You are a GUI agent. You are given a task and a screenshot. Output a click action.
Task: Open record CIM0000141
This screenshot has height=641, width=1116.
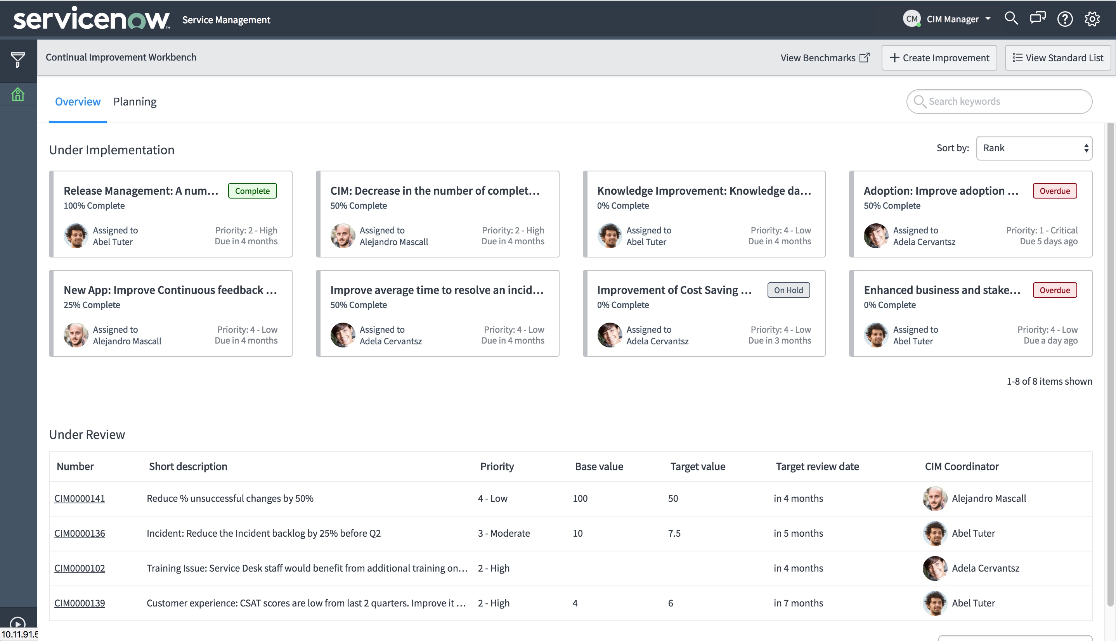79,498
